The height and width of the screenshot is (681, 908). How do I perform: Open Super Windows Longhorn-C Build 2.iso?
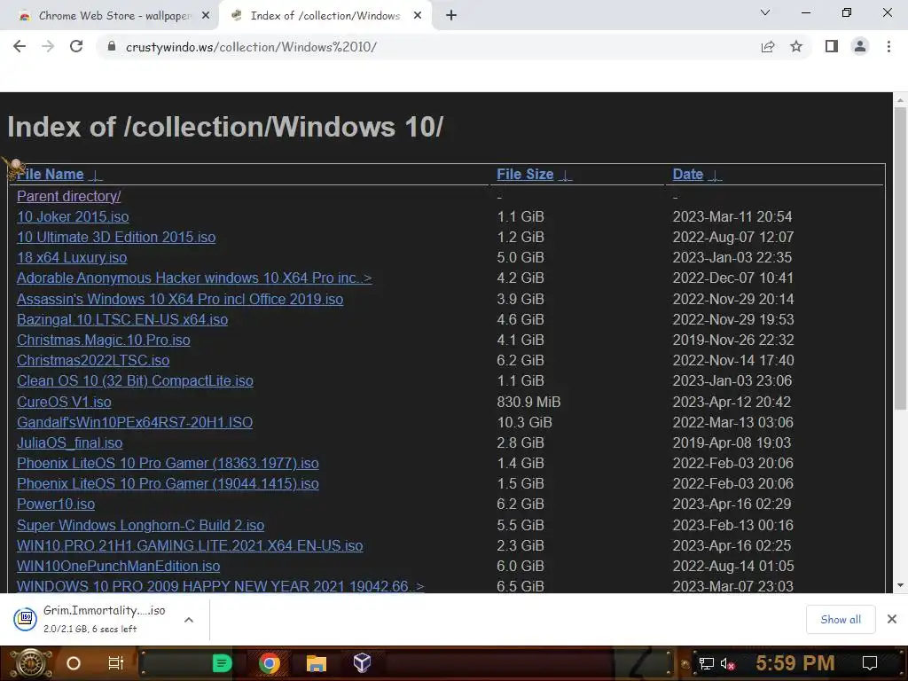tap(141, 525)
